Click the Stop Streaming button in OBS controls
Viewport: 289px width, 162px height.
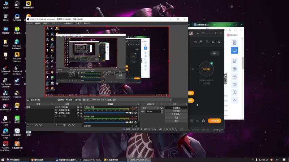coord(176,108)
